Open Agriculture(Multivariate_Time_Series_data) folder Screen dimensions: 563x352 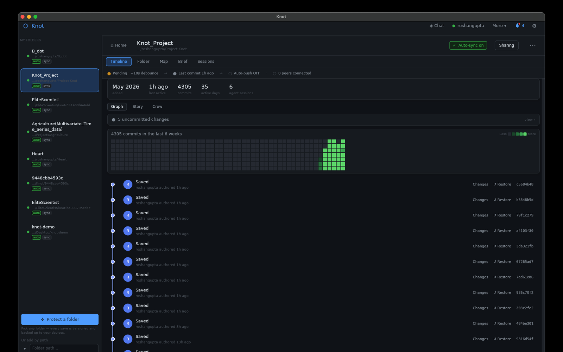coord(60,132)
